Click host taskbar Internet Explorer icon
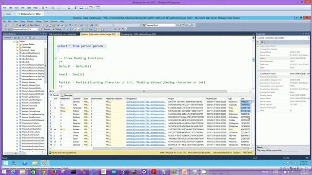The height and width of the screenshot is (175, 312). click(x=13, y=172)
